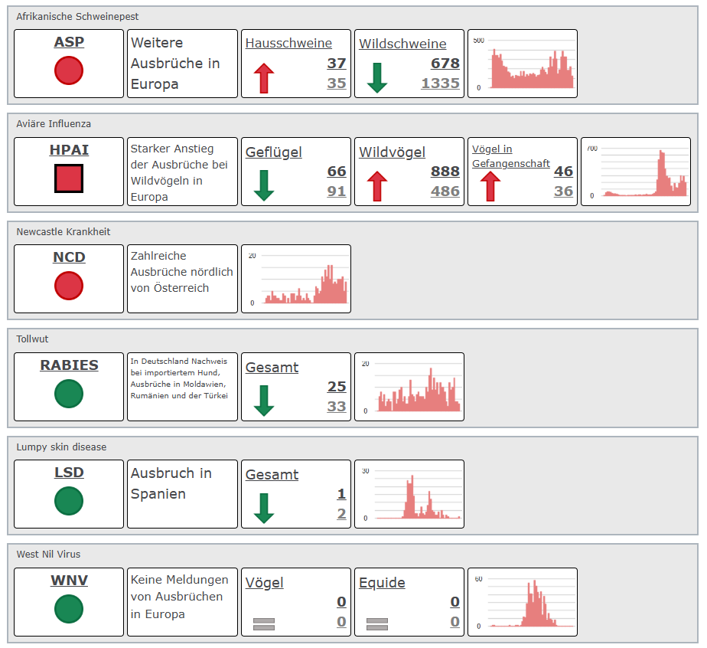Open the ASP outbreak history chart
The width and height of the screenshot is (707, 648).
[x=523, y=64]
